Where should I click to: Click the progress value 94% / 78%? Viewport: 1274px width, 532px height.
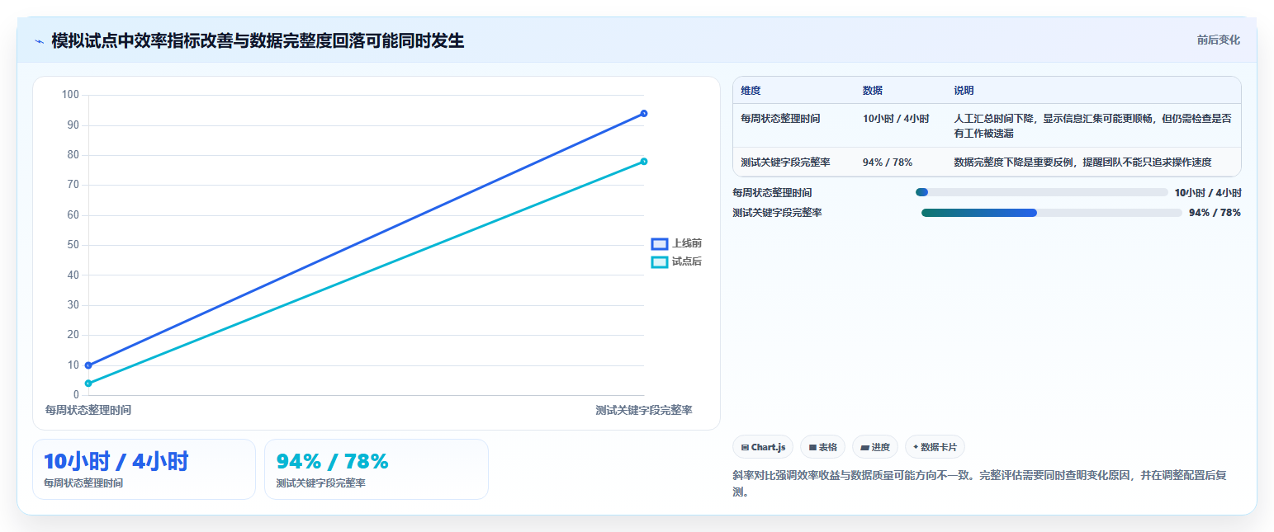(1215, 213)
